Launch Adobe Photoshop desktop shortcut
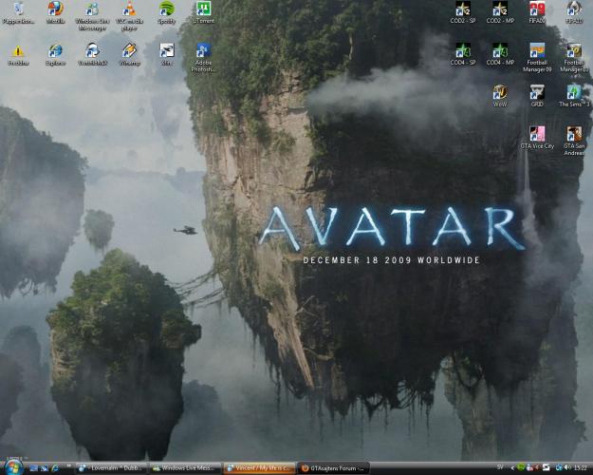593x475 pixels. pyautogui.click(x=203, y=58)
